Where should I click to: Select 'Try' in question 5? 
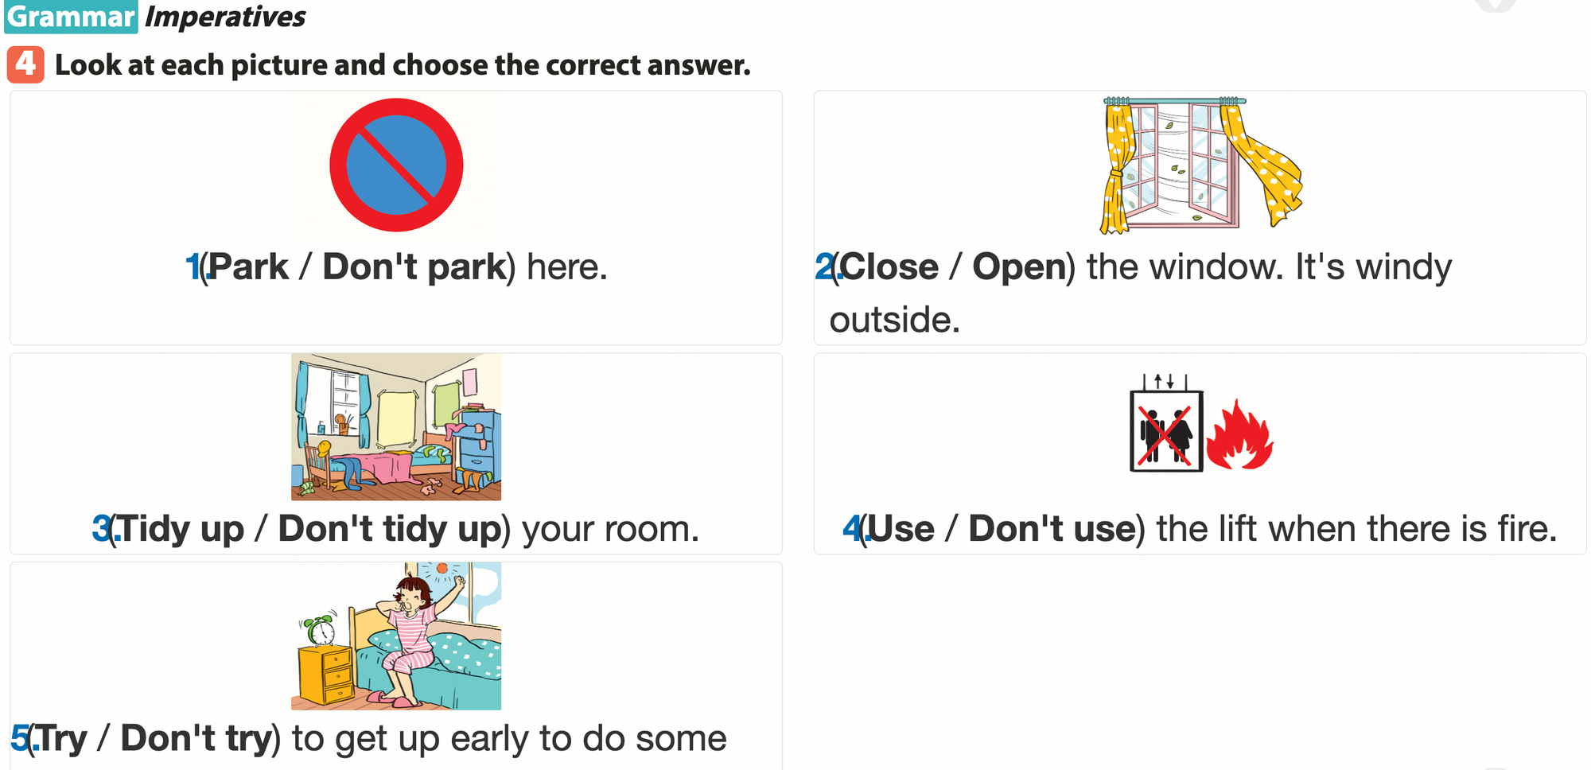tap(62, 739)
